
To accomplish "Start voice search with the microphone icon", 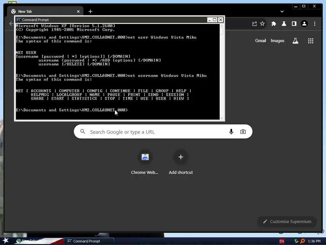I will [231, 132].
